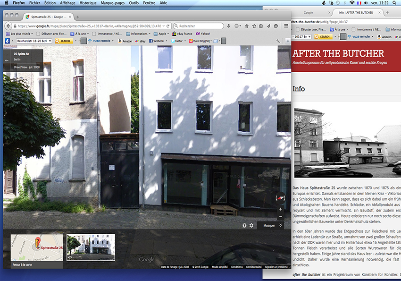401x281 pixels.
Task: Open the Amazon toolbar shortcut
Action: click(125, 41)
